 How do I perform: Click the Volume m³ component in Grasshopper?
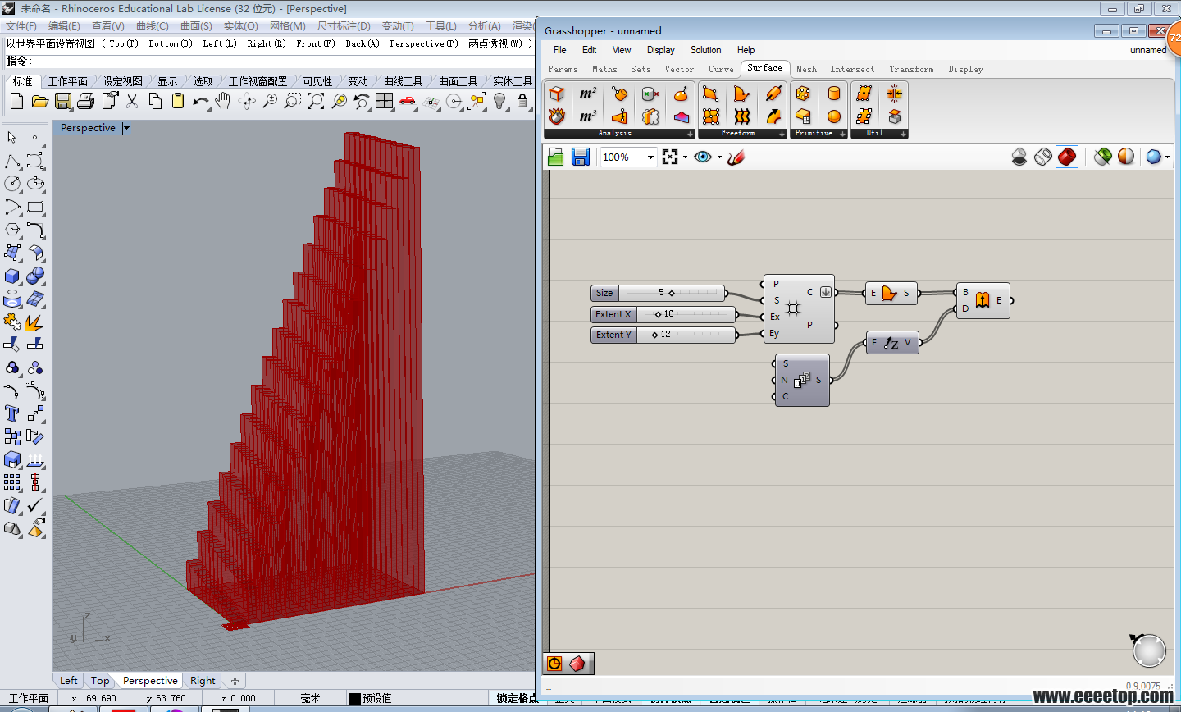tap(588, 116)
